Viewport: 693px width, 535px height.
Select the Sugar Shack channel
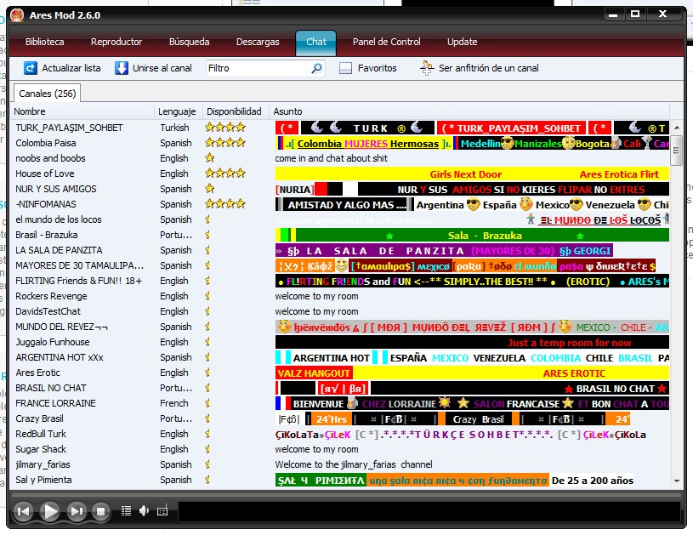click(x=339, y=449)
